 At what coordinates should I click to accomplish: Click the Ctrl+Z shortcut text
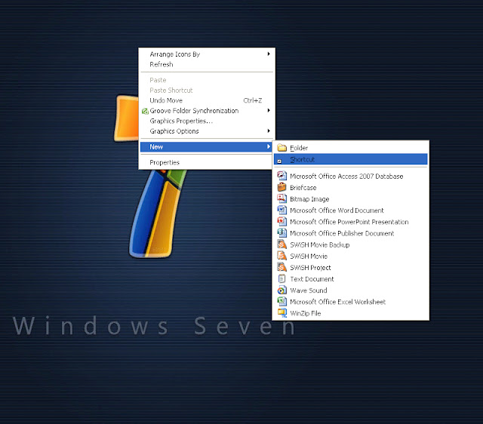(x=253, y=100)
